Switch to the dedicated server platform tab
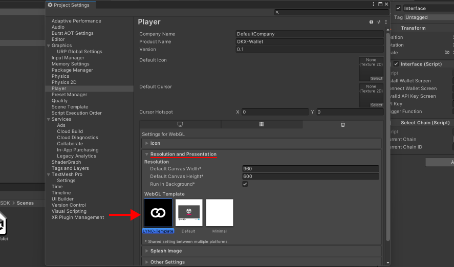 click(262, 124)
